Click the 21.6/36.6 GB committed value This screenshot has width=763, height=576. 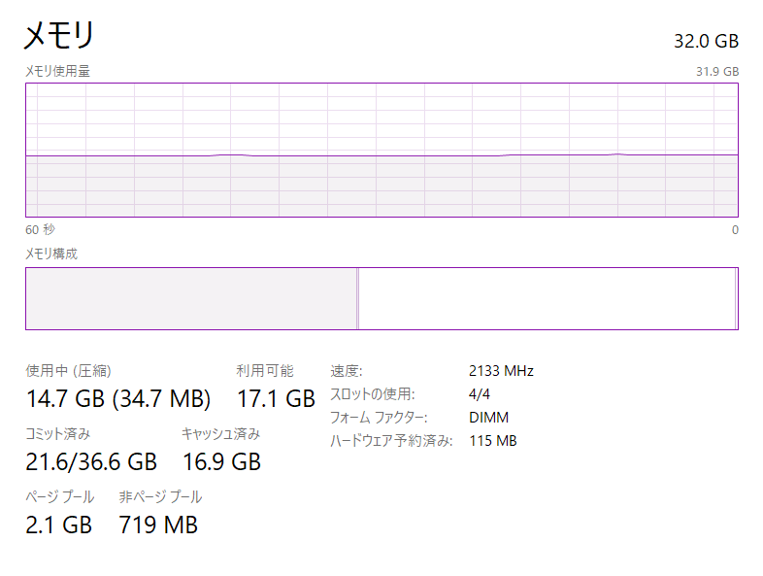click(91, 461)
